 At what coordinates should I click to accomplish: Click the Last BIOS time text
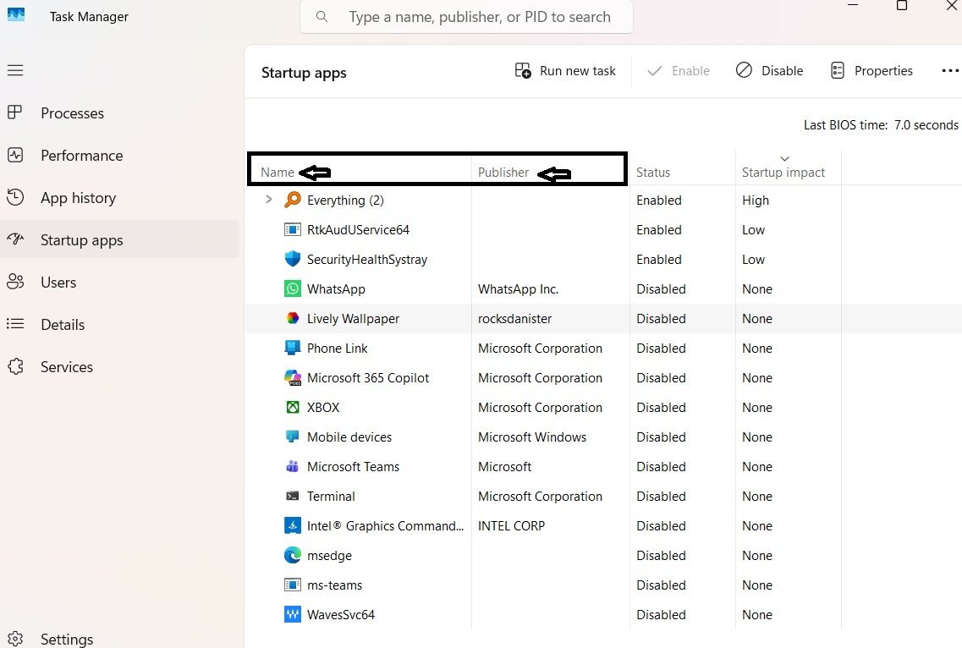point(881,125)
